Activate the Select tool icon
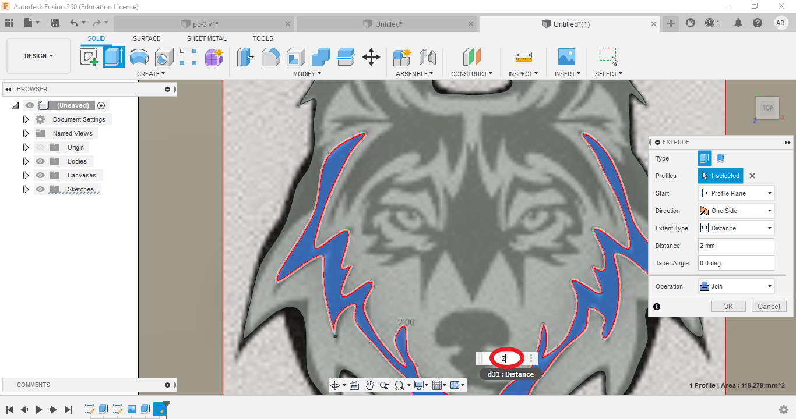The width and height of the screenshot is (796, 419). coord(608,57)
